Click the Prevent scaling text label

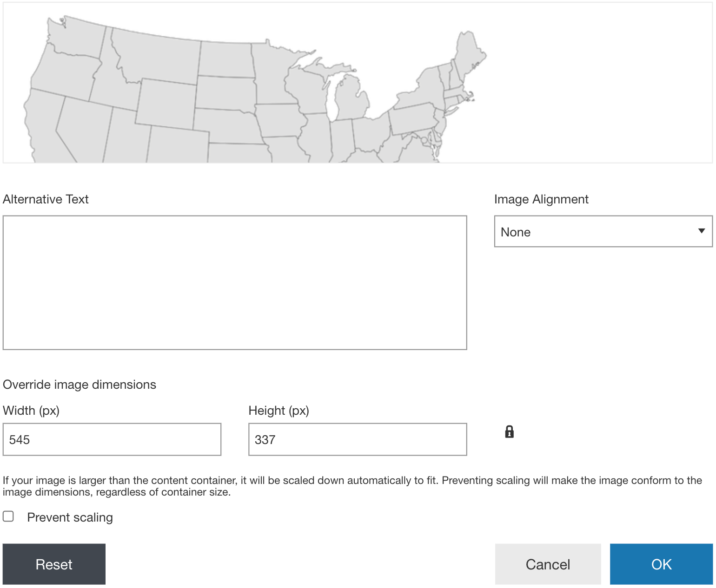pos(70,517)
